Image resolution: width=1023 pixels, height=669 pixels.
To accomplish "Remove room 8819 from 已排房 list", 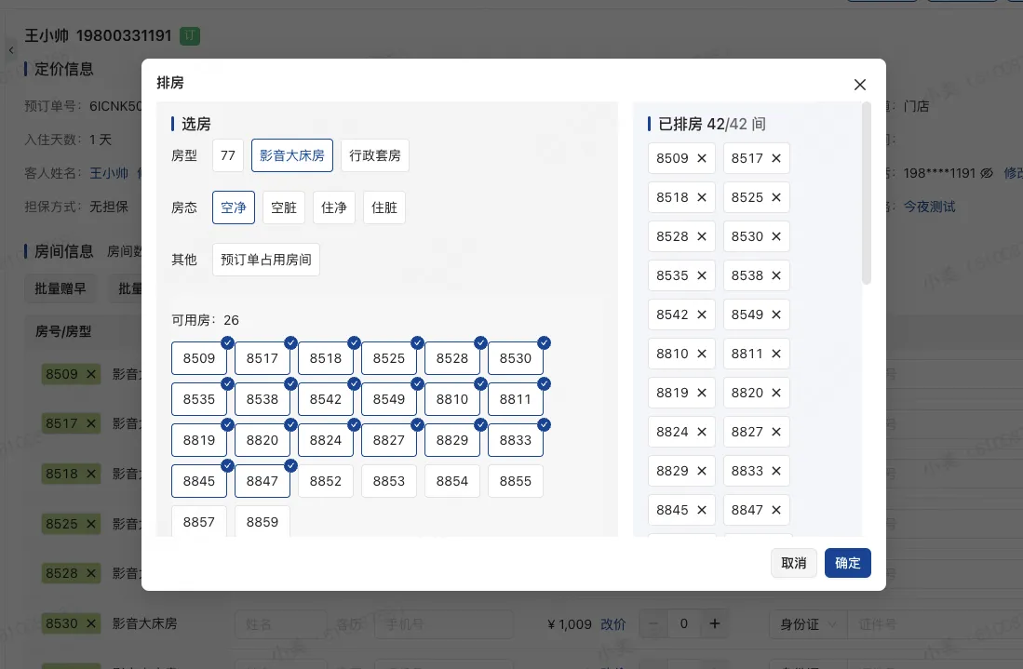I will tap(701, 394).
